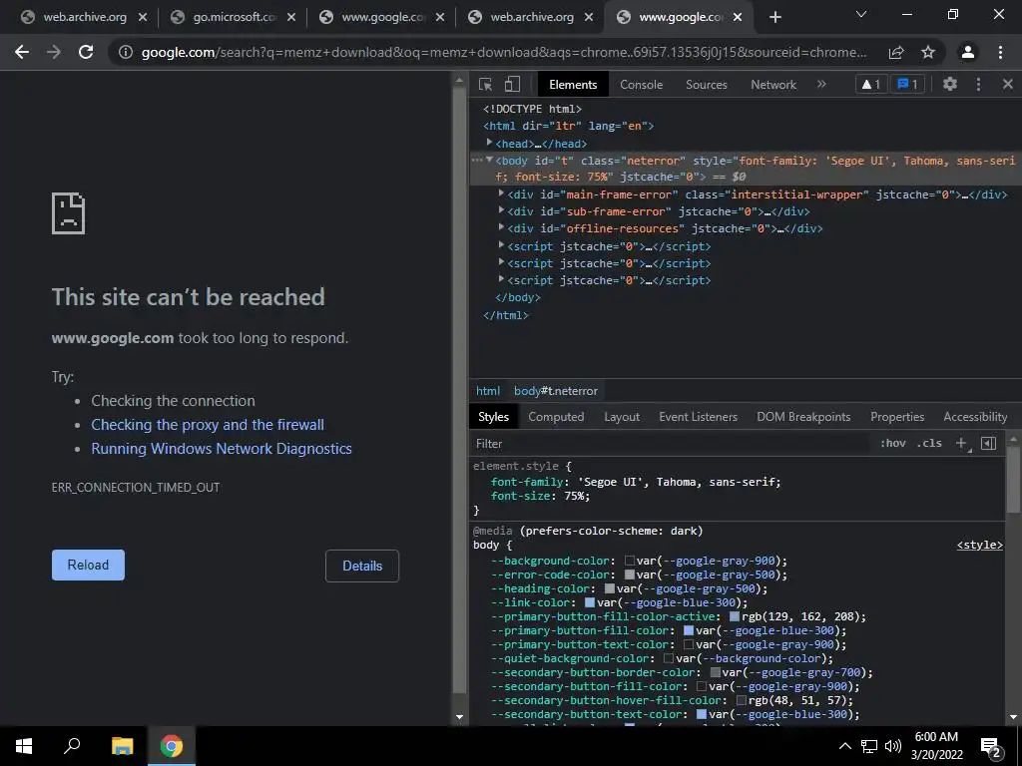Click the Details button
Image resolution: width=1022 pixels, height=766 pixels.
[362, 567]
